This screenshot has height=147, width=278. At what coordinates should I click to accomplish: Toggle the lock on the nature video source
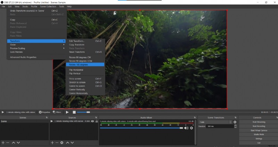tap(96, 121)
